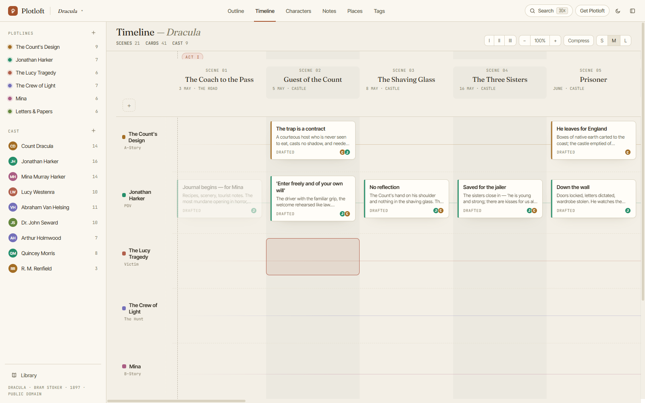Click the Compress button
Image resolution: width=645 pixels, height=403 pixels.
pyautogui.click(x=578, y=41)
